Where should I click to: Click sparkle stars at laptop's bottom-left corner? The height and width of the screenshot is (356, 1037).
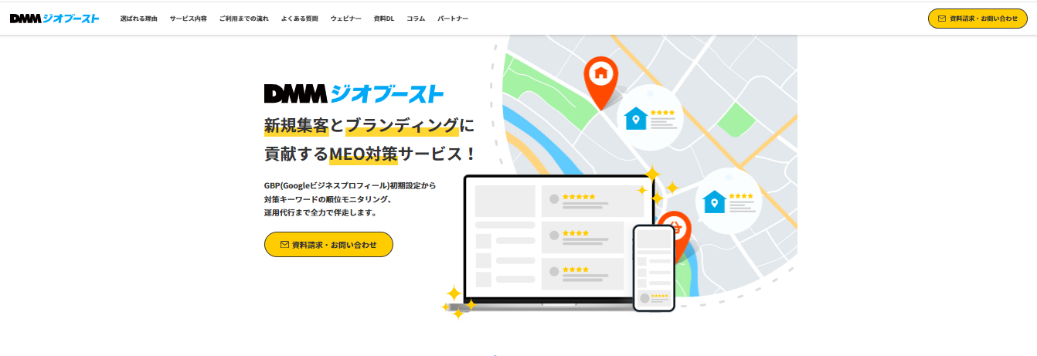(457, 303)
